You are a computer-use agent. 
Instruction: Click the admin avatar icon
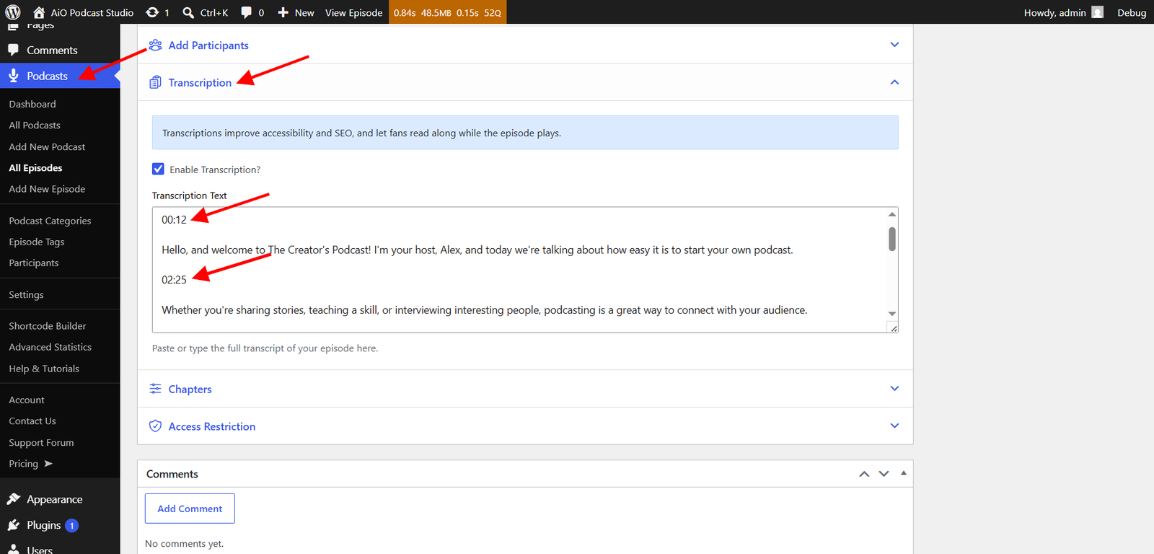(1098, 12)
